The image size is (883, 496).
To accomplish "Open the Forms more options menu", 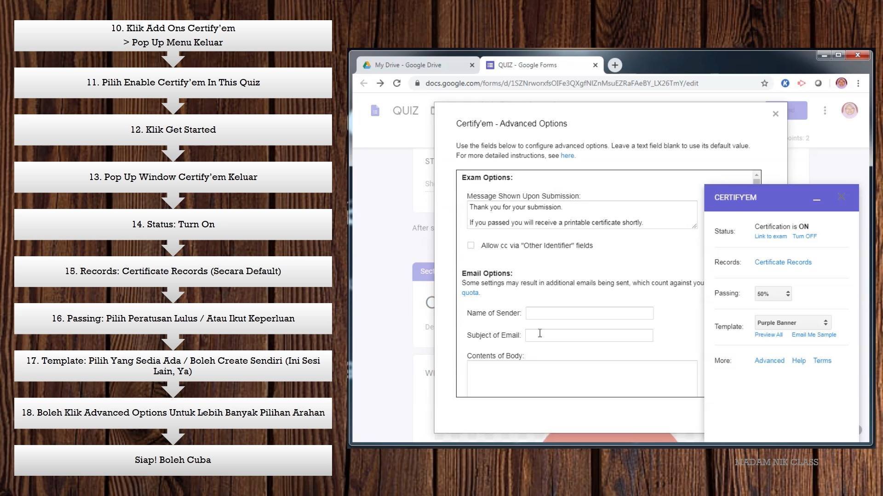I will (825, 111).
